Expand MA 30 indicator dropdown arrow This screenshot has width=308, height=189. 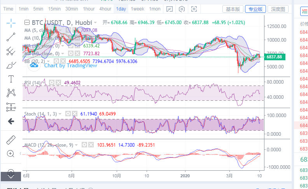tap(63, 46)
